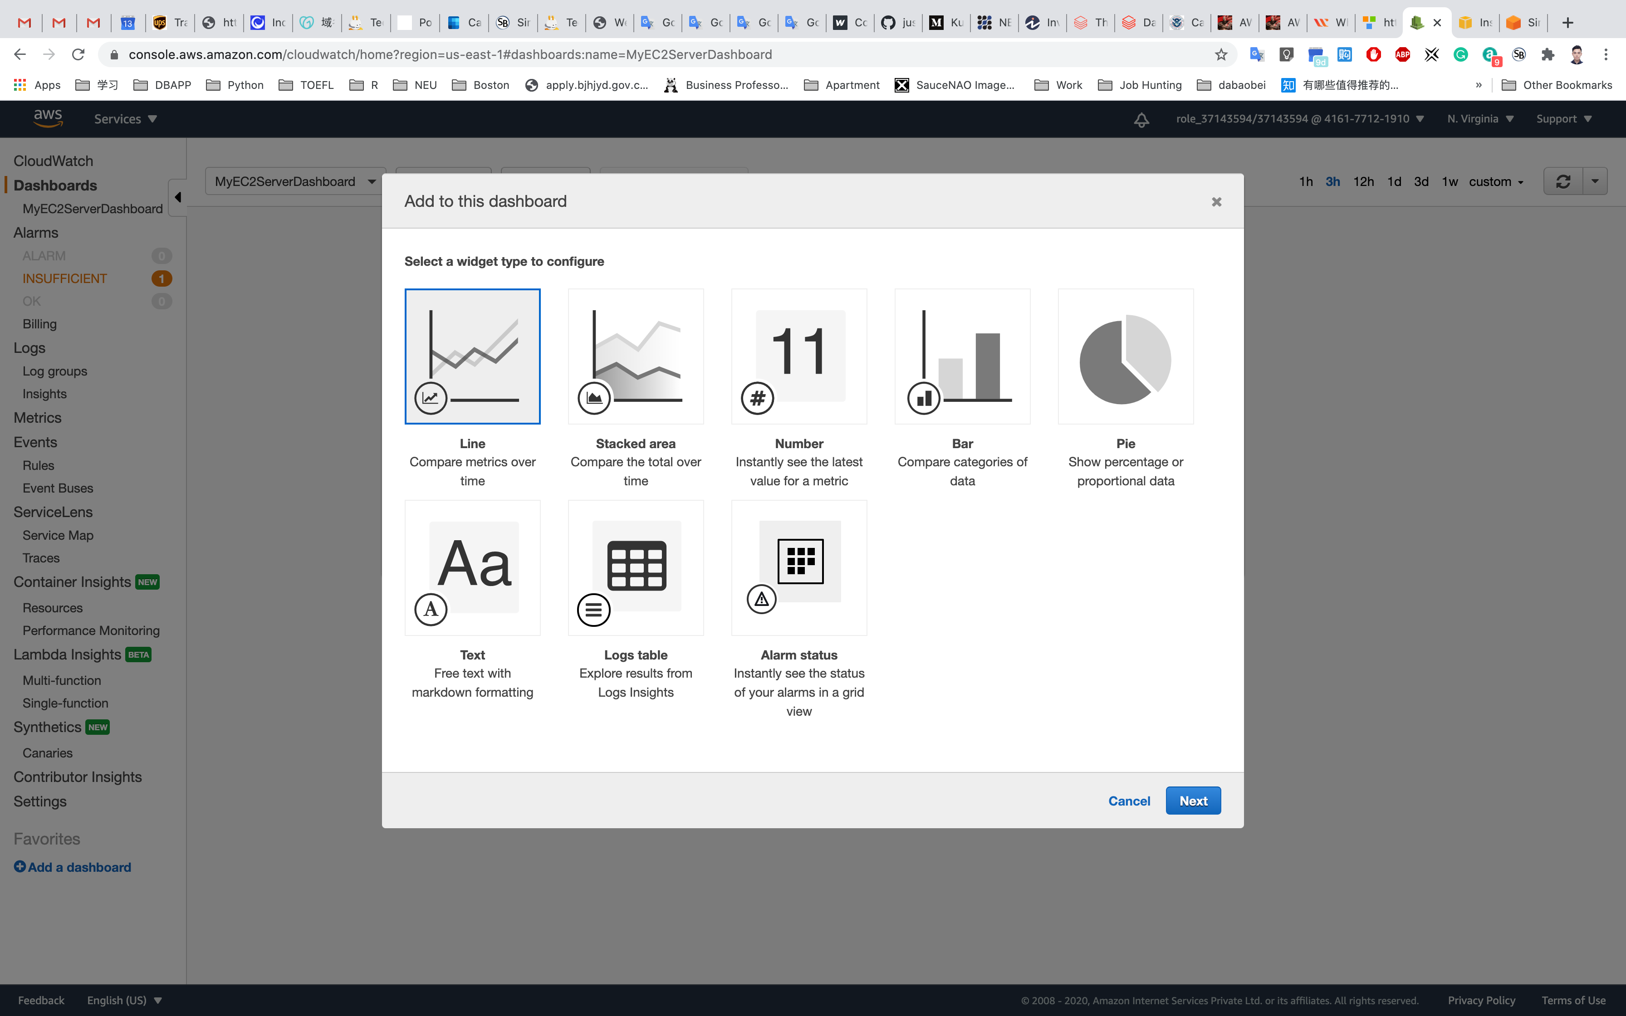This screenshot has width=1626, height=1016.
Task: Click the Next button
Action: pos(1193,801)
